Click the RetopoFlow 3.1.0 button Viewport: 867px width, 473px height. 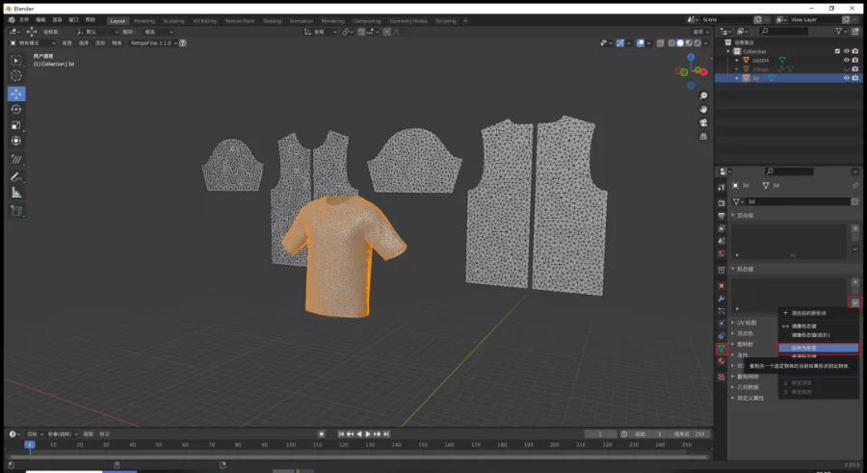click(149, 43)
